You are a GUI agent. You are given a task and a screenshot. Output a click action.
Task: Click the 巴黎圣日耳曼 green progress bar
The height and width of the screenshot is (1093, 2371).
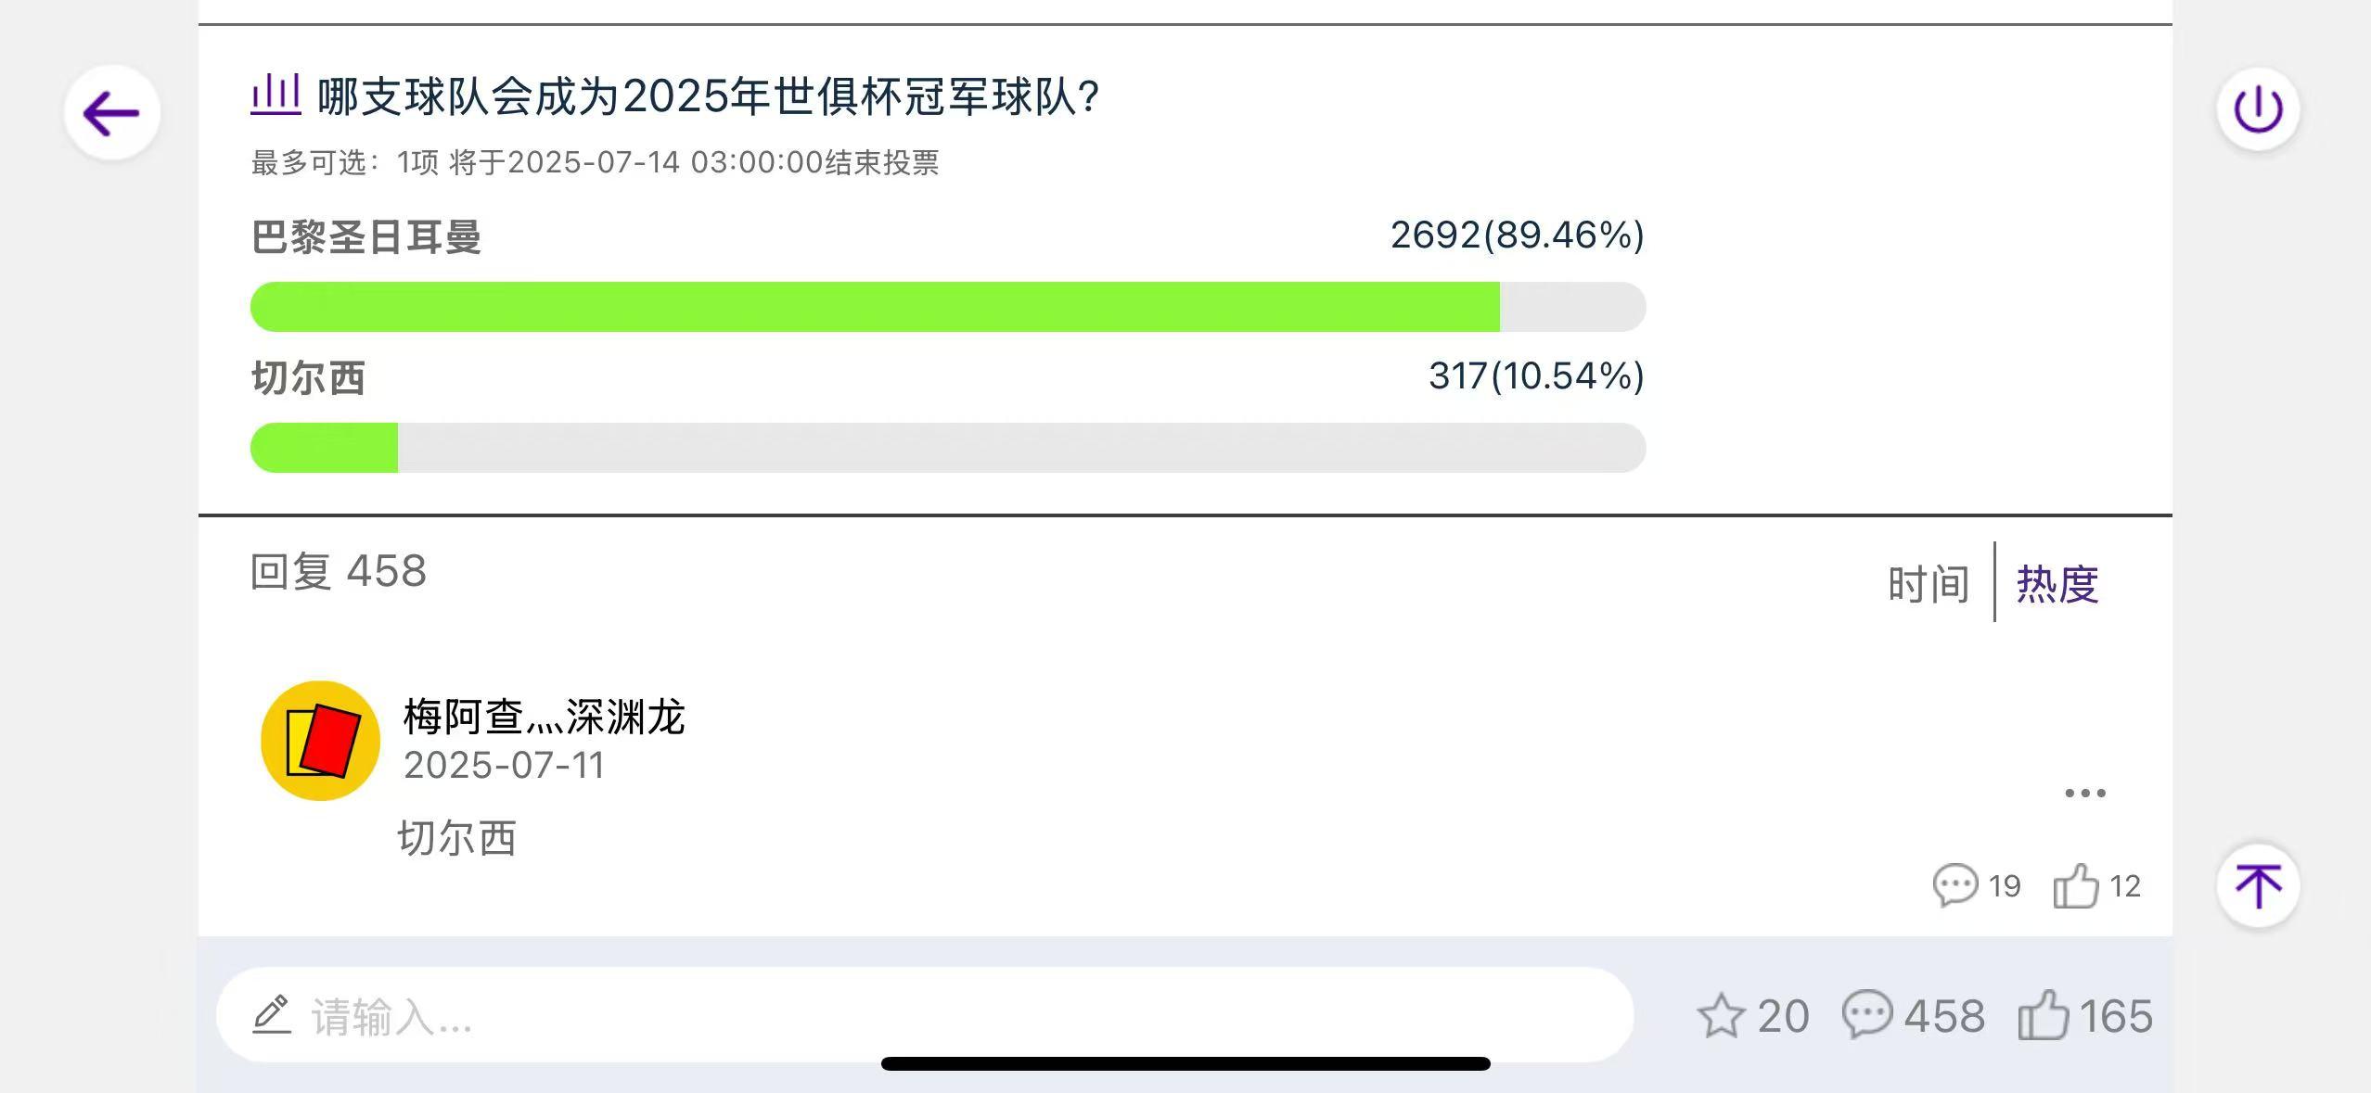click(948, 307)
